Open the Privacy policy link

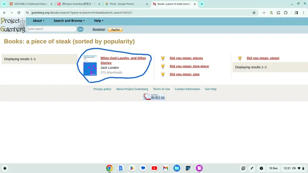[x=102, y=89]
